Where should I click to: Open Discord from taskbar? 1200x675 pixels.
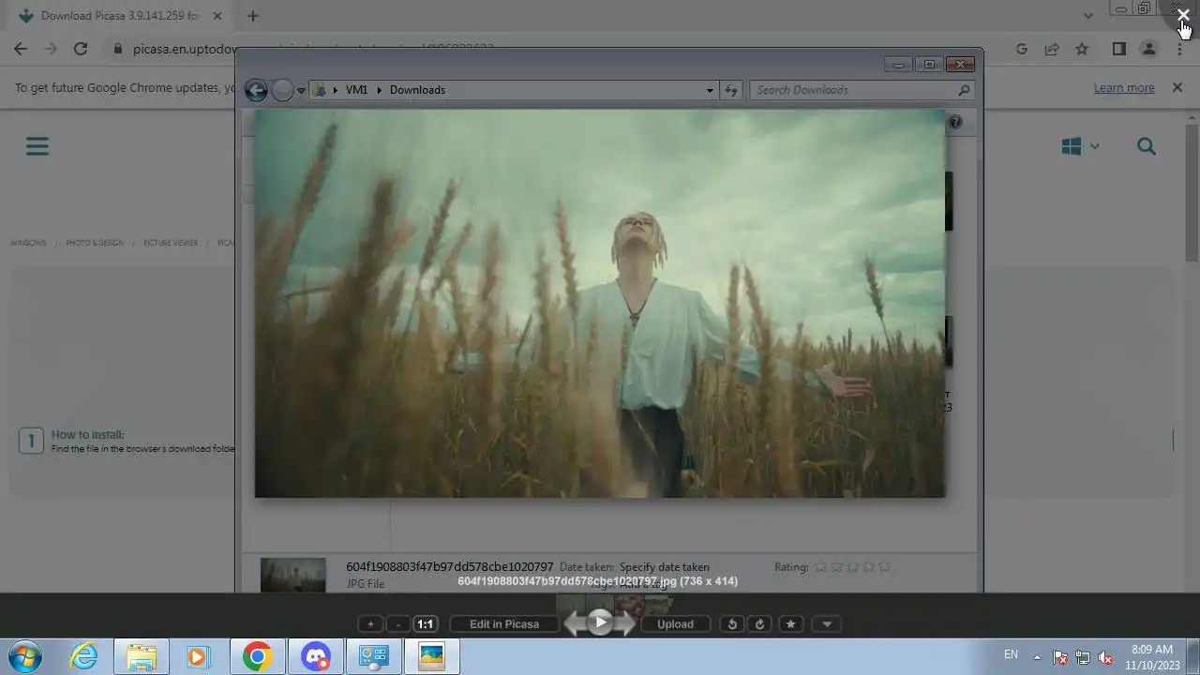tap(316, 657)
